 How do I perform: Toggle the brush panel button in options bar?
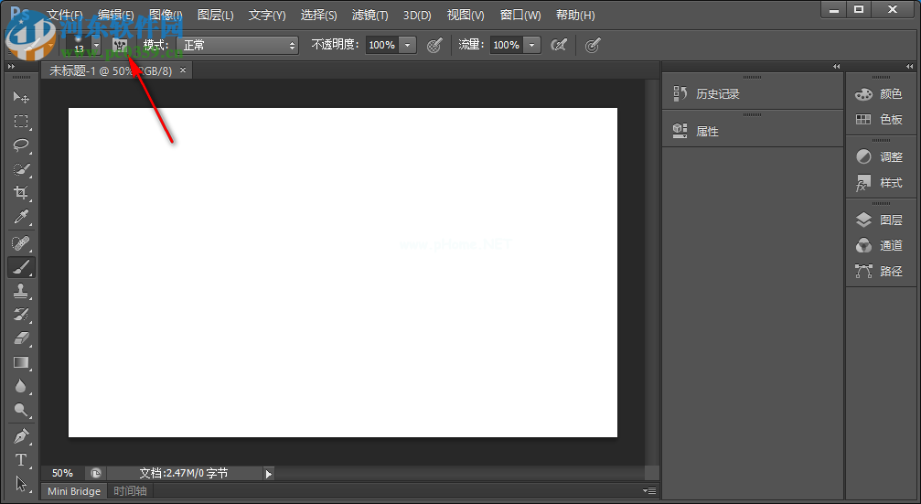(x=120, y=45)
